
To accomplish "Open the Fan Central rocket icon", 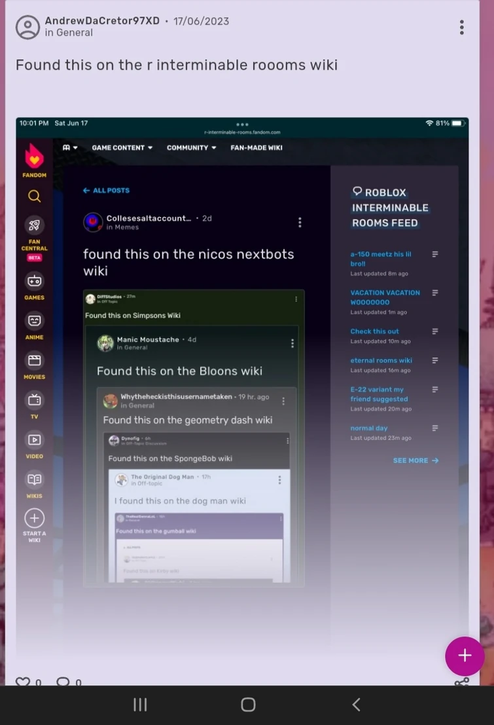I will click(34, 225).
